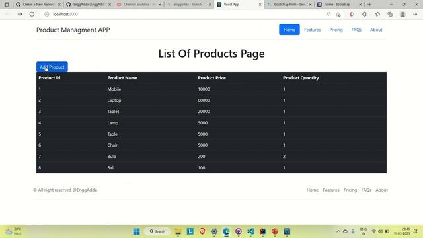Open the About nav link in header
This screenshot has height=238, width=423.
click(376, 30)
